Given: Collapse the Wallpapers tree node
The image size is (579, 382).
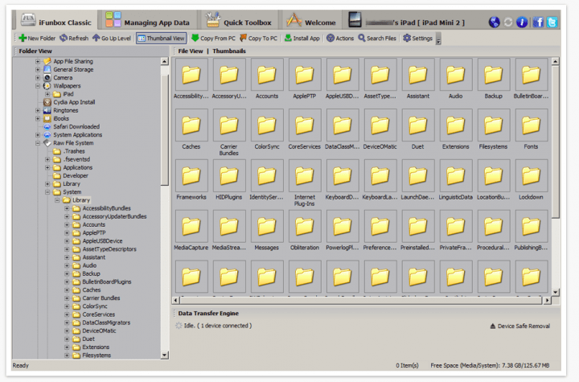Looking at the screenshot, I should (38, 86).
